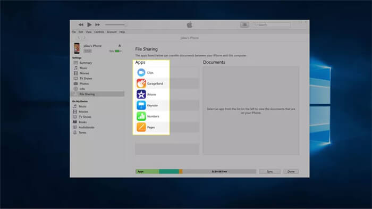Click the play button
Viewport: 372px width, 209px height.
tap(89, 24)
